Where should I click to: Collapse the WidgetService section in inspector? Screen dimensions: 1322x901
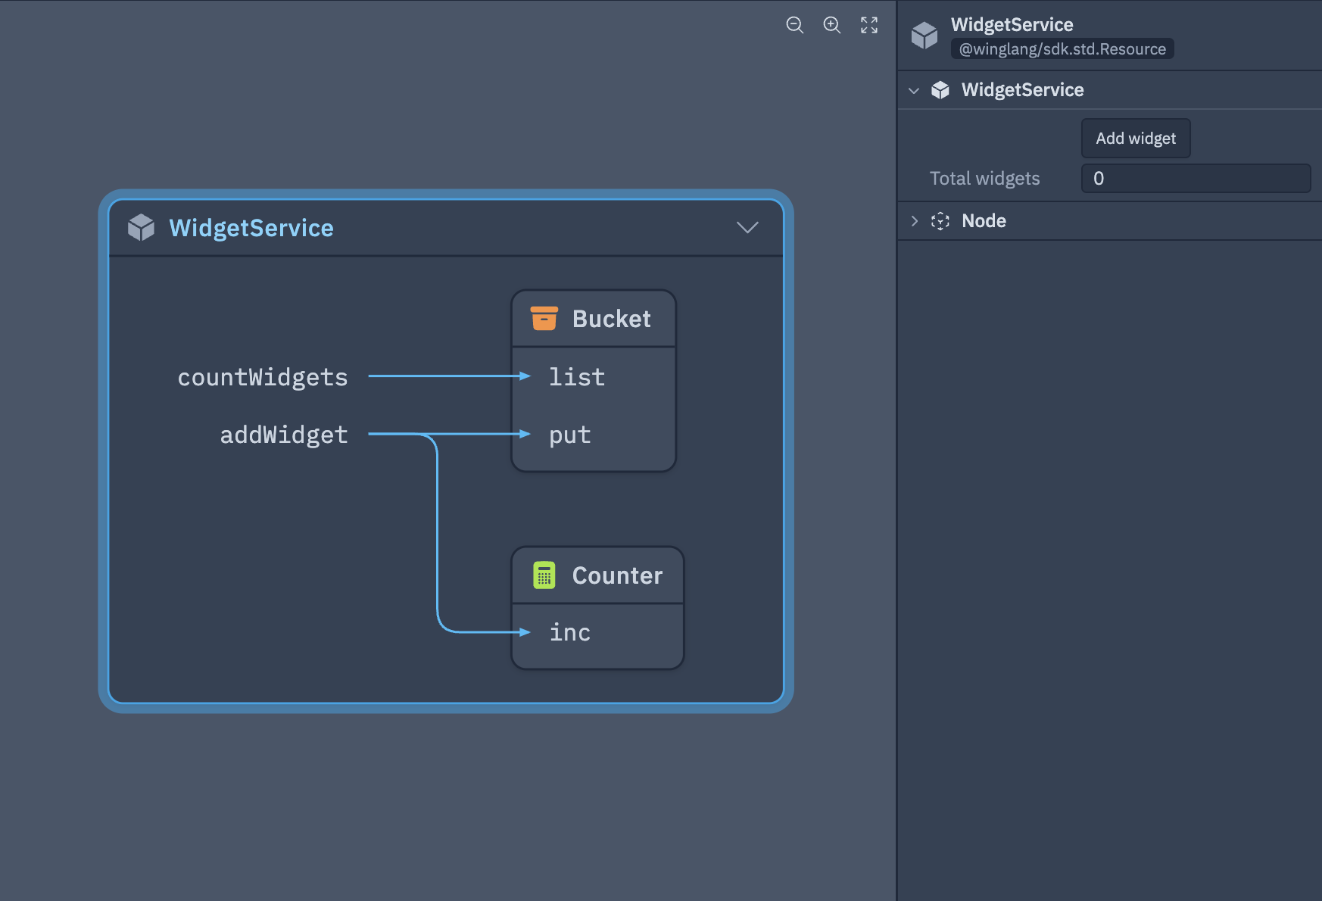[x=914, y=91]
